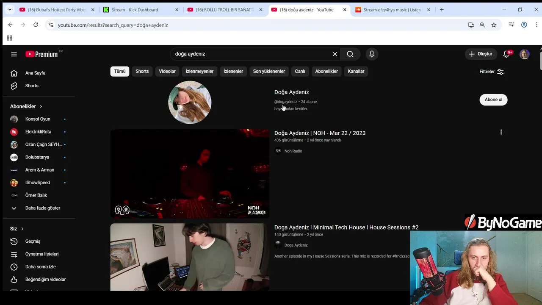Open Daha sonra izle list

tap(41, 267)
